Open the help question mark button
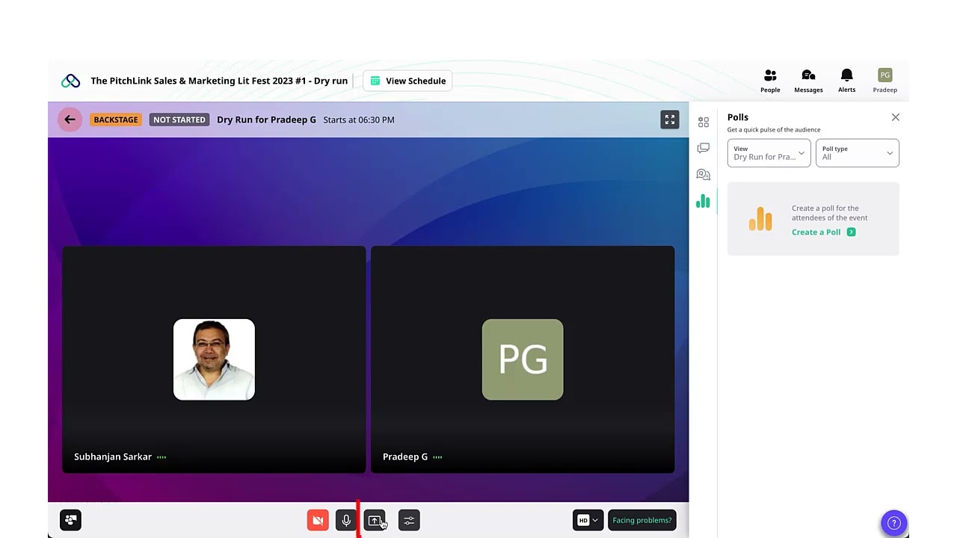The width and height of the screenshot is (957, 538). pyautogui.click(x=893, y=523)
